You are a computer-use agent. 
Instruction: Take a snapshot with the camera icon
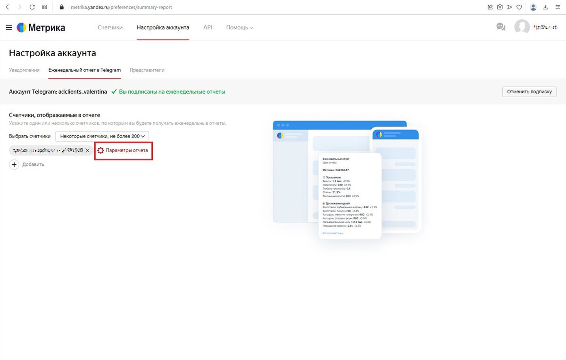coord(500,7)
